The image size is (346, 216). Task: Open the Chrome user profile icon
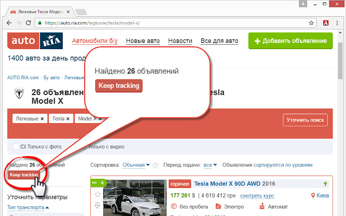point(303,4)
